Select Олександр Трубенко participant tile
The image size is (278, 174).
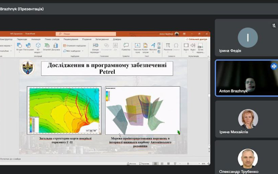(x=246, y=157)
